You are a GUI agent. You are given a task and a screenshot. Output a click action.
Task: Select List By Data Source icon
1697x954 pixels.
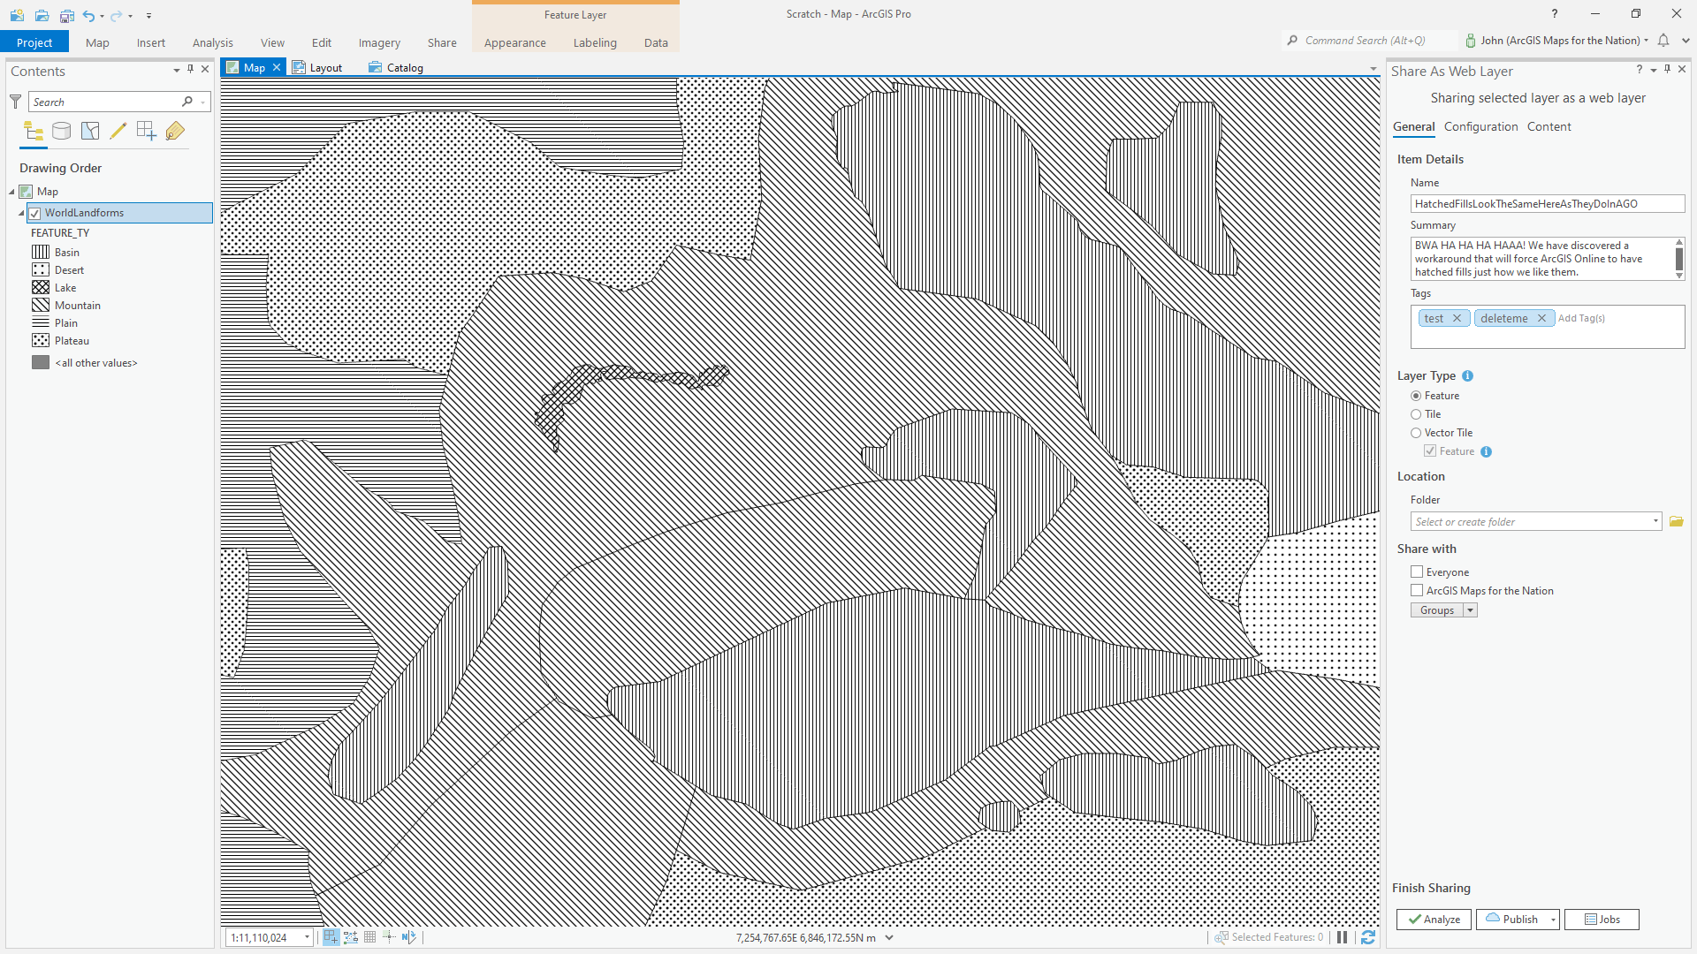tap(62, 132)
